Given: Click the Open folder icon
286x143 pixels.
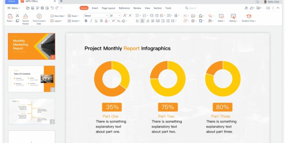Looking at the screenshot, I should pos(28,8).
